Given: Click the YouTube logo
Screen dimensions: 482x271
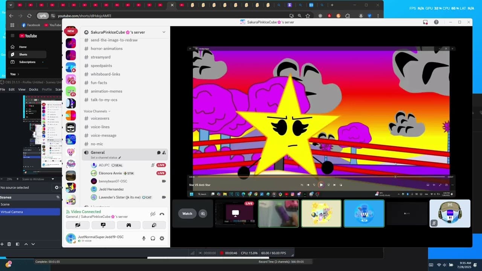Looking at the screenshot, I should 28,36.
